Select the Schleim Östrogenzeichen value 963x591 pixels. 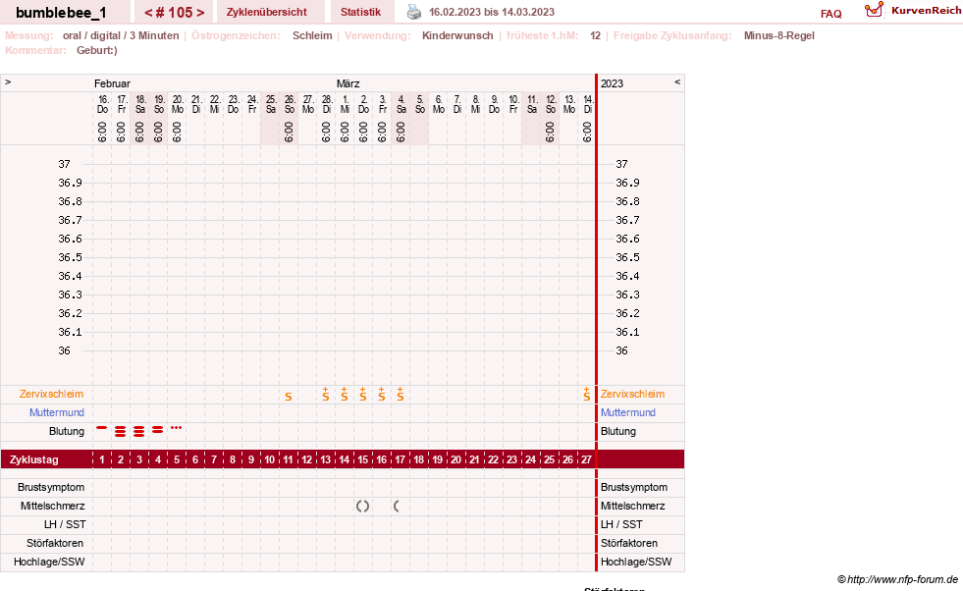click(x=312, y=35)
